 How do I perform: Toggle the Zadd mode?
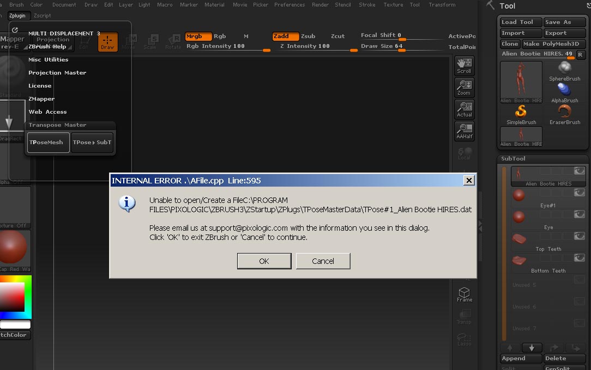click(x=285, y=36)
